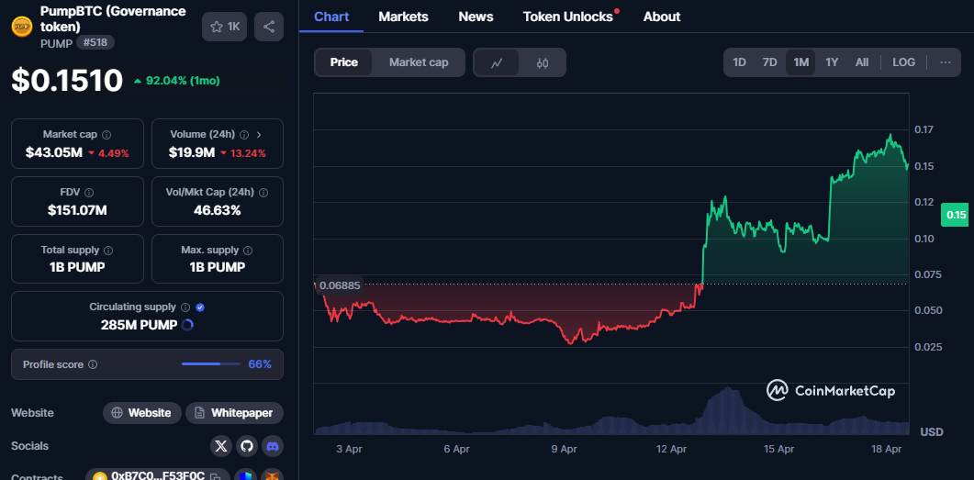Open the News tab
Screen dimensions: 974x480
[x=476, y=17]
